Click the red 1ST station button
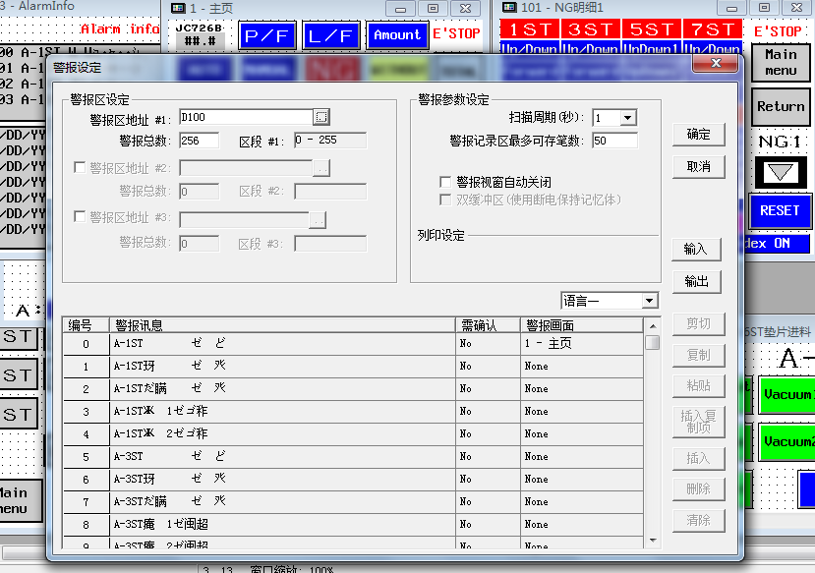Image resolution: width=815 pixels, height=573 pixels. point(530,30)
